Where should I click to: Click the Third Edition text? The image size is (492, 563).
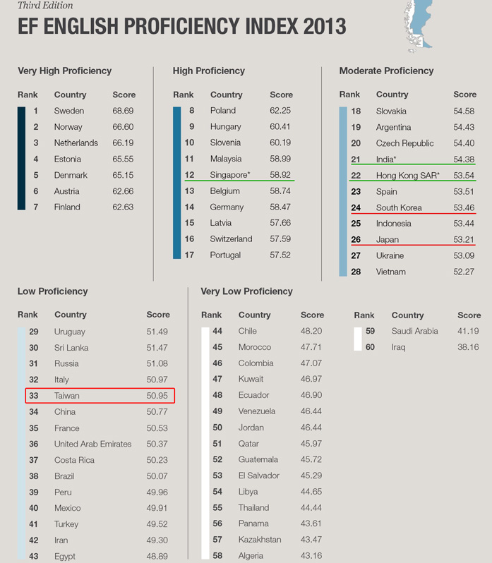click(45, 5)
